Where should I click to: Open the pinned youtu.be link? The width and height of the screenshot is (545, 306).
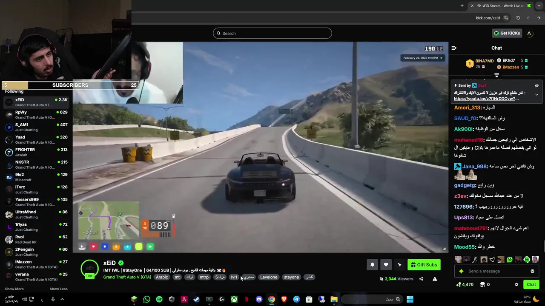486,99
